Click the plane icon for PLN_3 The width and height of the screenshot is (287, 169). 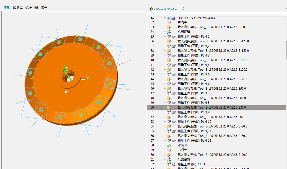(x=174, y=56)
